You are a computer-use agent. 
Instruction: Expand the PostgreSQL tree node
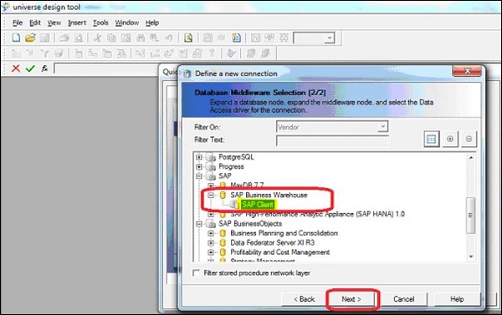pos(199,157)
